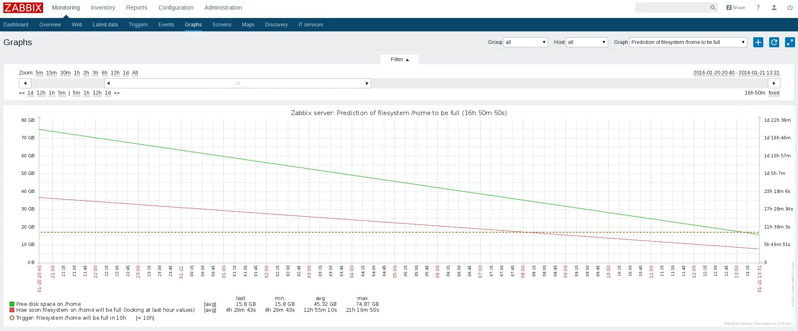Click the far-left timeline scroll arrow
This screenshot has width=798, height=331.
(x=25, y=83)
